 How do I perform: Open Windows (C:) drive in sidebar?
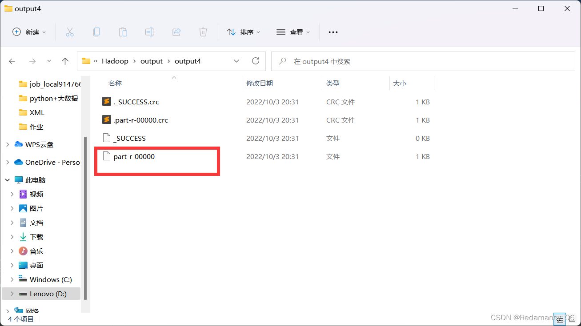click(45, 279)
